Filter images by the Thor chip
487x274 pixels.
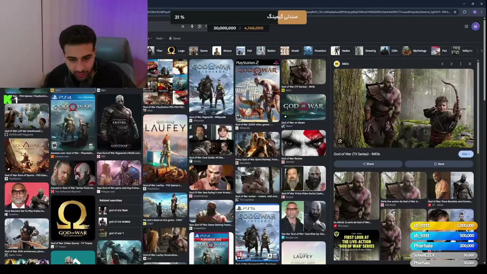(x=156, y=51)
